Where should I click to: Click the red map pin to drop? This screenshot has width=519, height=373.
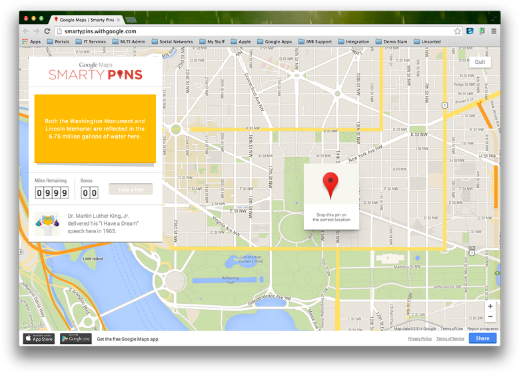pyautogui.click(x=330, y=185)
